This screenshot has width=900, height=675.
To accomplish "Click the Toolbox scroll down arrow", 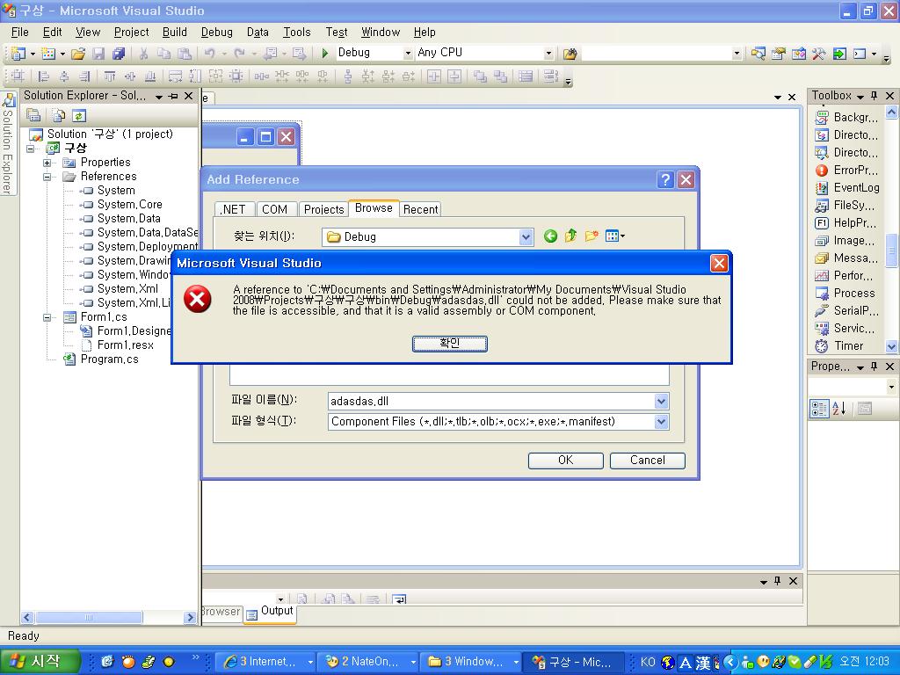I will coord(891,346).
